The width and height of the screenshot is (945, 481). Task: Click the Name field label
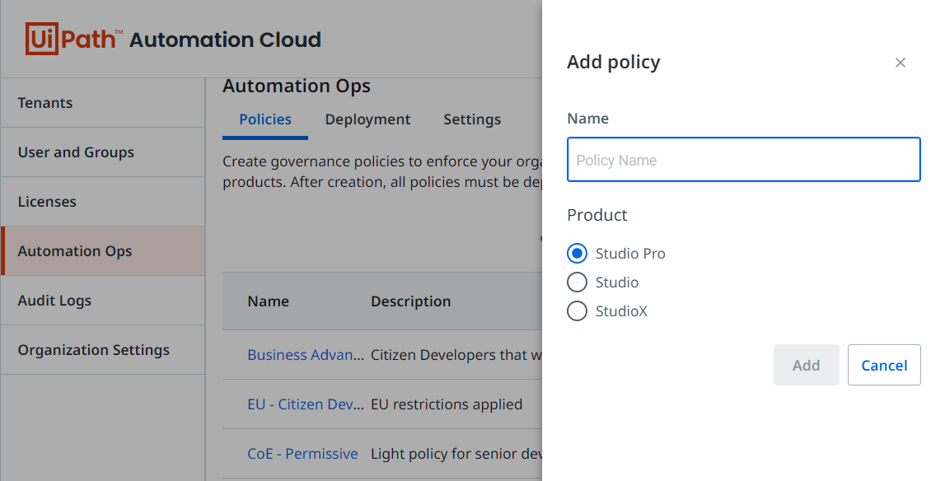(587, 118)
